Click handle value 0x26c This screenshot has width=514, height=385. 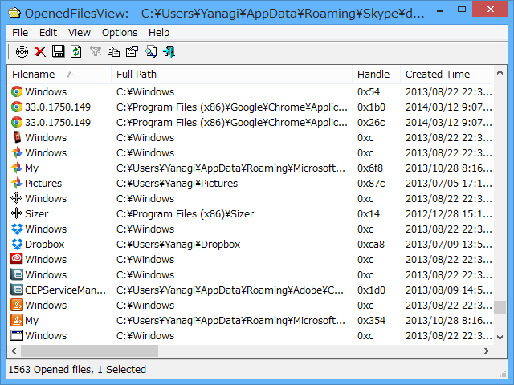[371, 123]
